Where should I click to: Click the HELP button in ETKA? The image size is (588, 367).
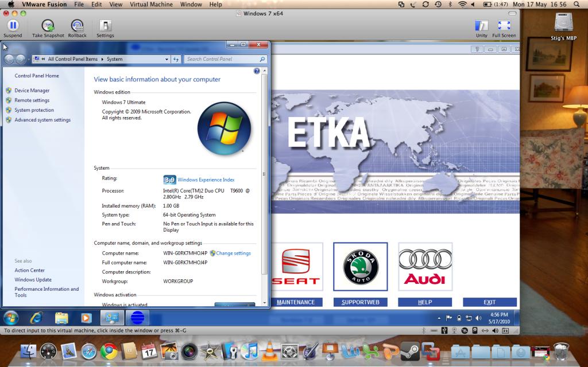click(x=425, y=302)
